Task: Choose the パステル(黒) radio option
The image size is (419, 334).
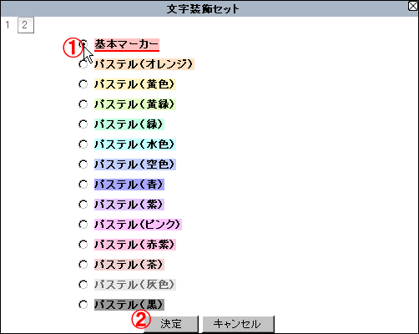Action: pyautogui.click(x=83, y=305)
